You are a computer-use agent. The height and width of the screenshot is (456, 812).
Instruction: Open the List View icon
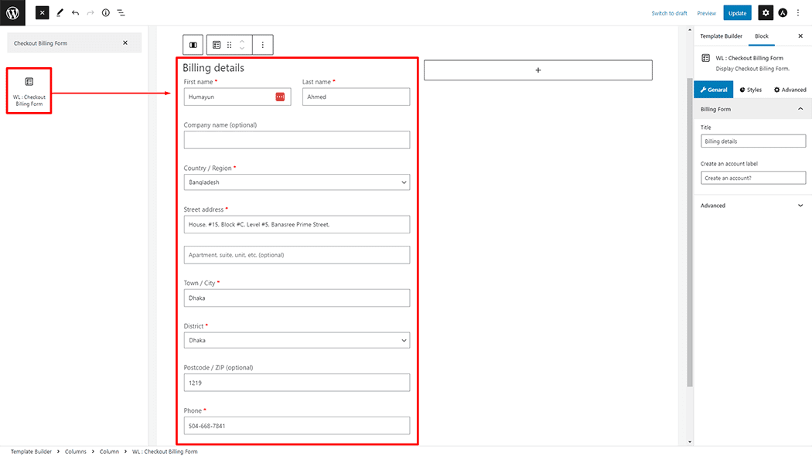click(121, 13)
